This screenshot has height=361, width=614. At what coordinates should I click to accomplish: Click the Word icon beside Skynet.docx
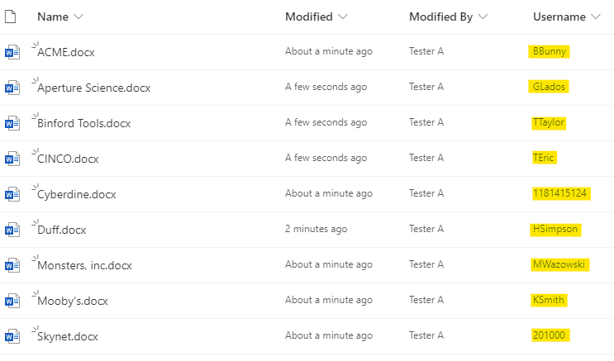pyautogui.click(x=12, y=336)
